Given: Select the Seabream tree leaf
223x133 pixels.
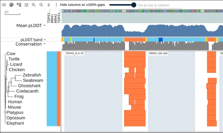Looking at the screenshot, I should click(x=33, y=80).
